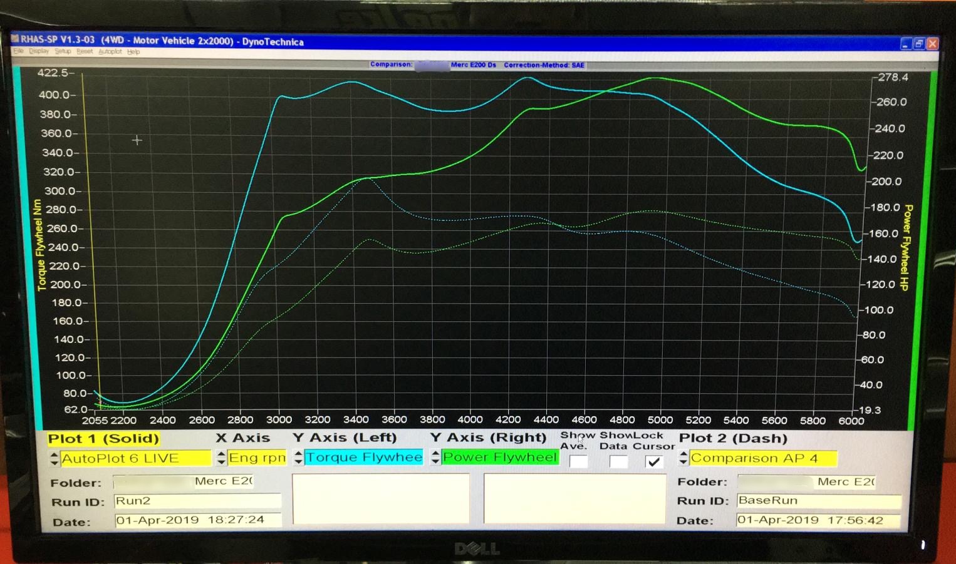Toggle the Show Data checkbox

click(618, 462)
